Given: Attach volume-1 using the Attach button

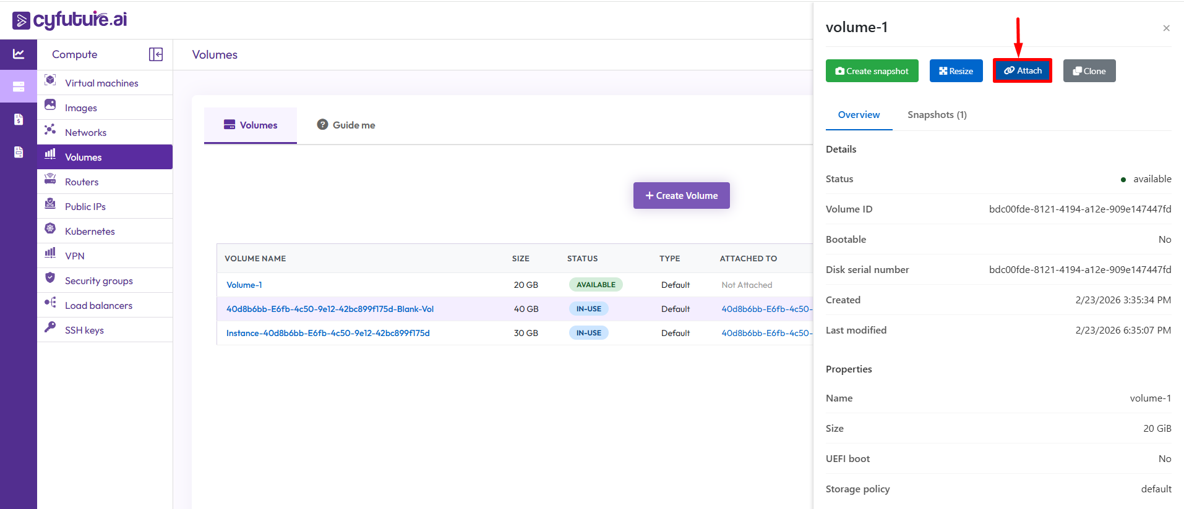Looking at the screenshot, I should [1023, 70].
